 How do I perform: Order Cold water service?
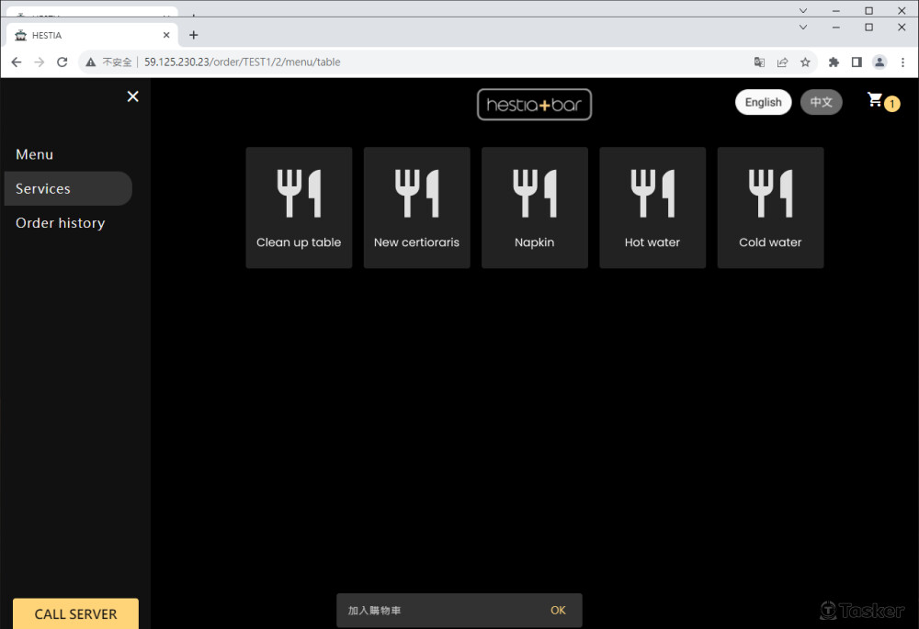point(770,208)
